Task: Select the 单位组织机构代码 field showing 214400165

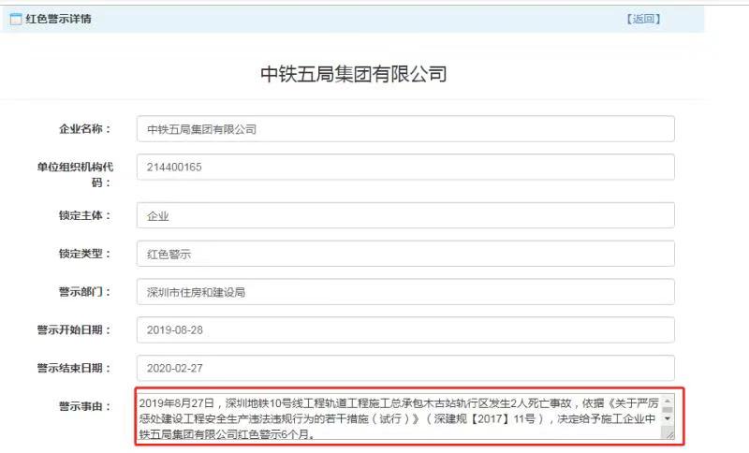Action: point(405,168)
